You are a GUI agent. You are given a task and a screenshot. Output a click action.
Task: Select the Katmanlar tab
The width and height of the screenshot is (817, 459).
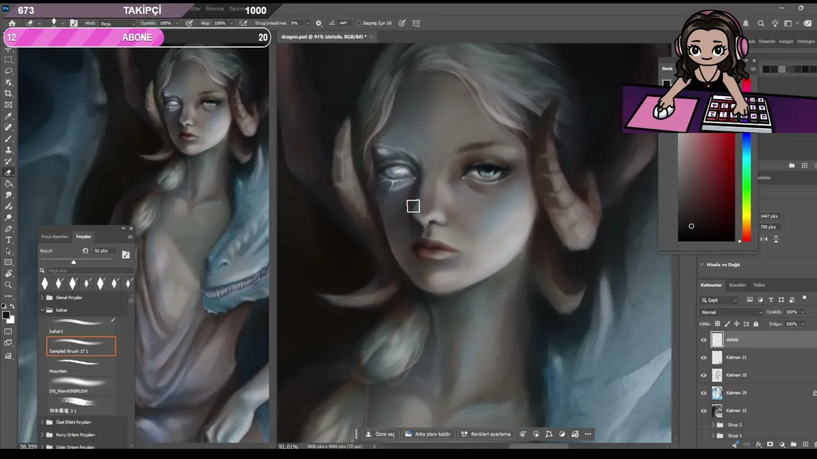click(x=712, y=285)
